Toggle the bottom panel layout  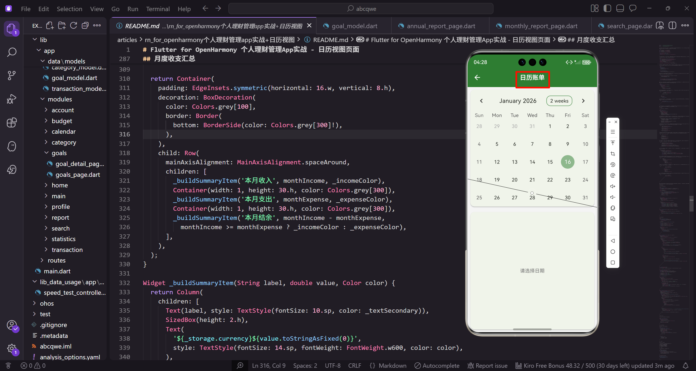620,9
